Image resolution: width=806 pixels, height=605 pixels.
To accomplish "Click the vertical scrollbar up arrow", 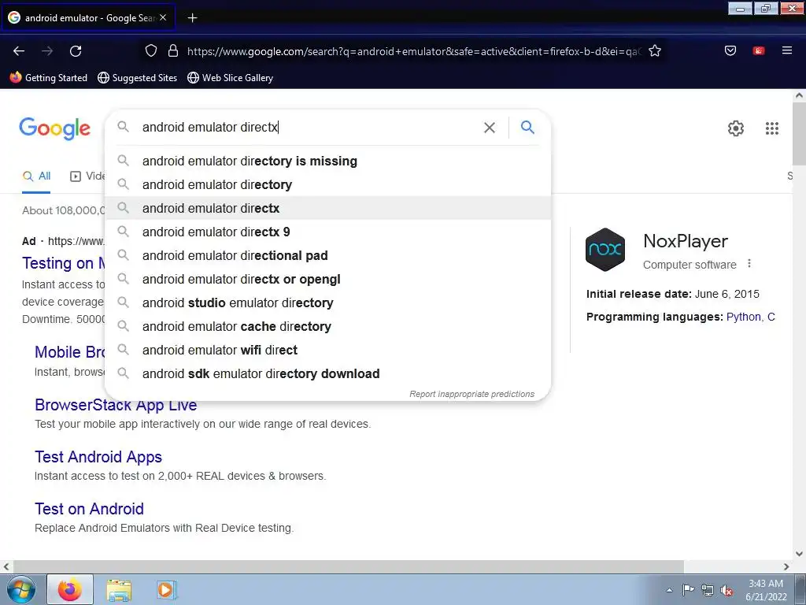I will (799, 95).
